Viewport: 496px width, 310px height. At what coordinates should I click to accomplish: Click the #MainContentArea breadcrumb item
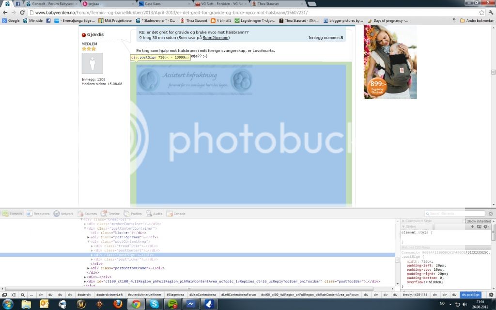(x=201, y=294)
